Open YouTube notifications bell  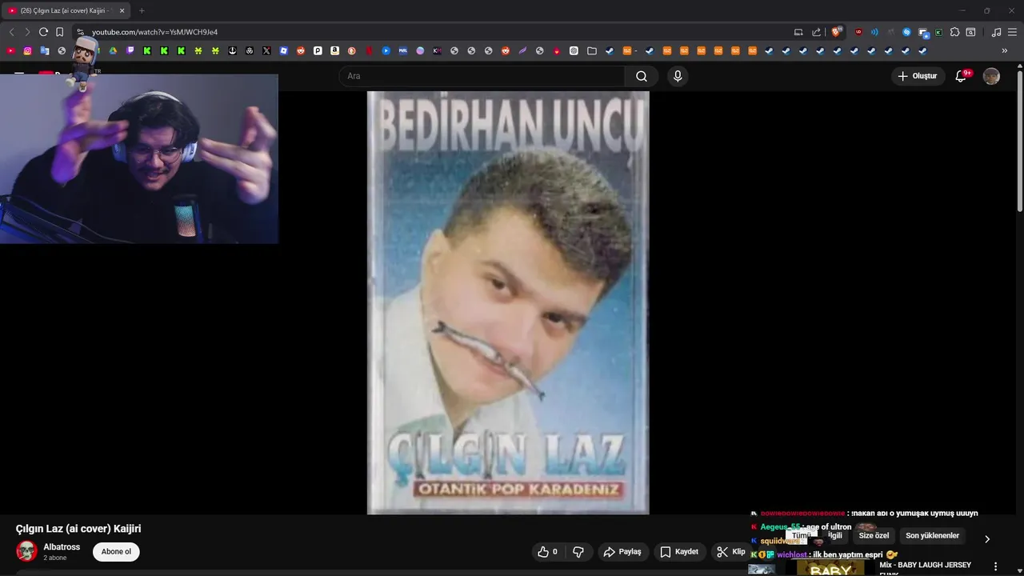[962, 76]
